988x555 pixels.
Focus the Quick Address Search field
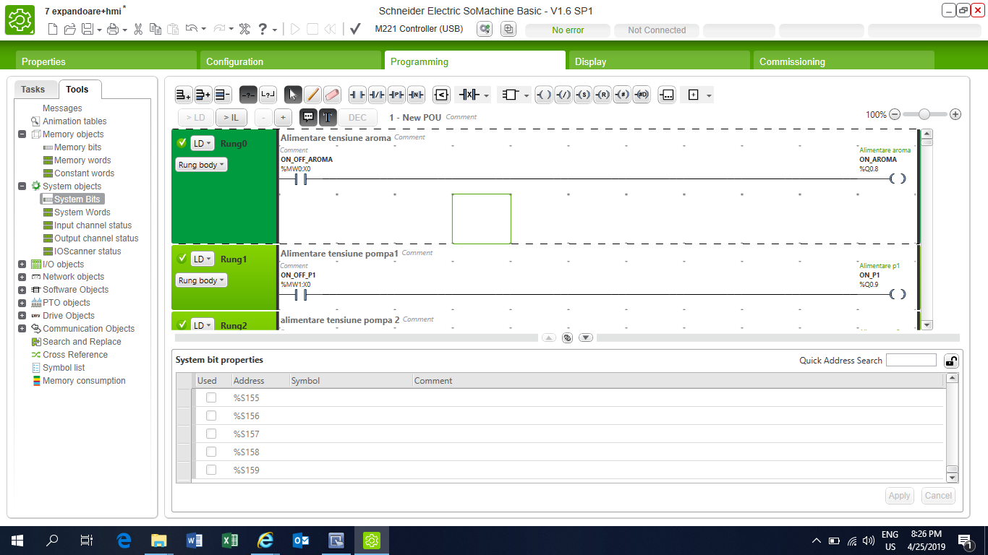pyautogui.click(x=911, y=360)
